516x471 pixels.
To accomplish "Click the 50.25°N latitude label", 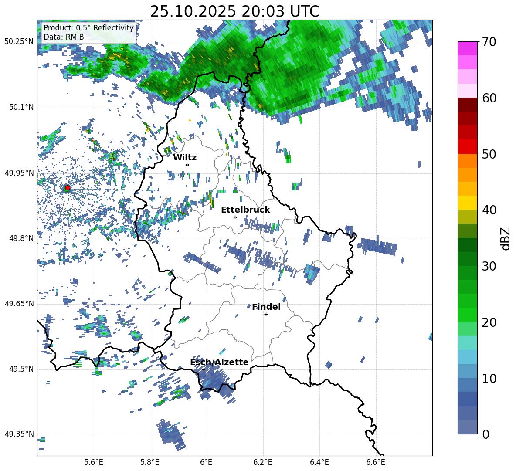I will (x=19, y=42).
